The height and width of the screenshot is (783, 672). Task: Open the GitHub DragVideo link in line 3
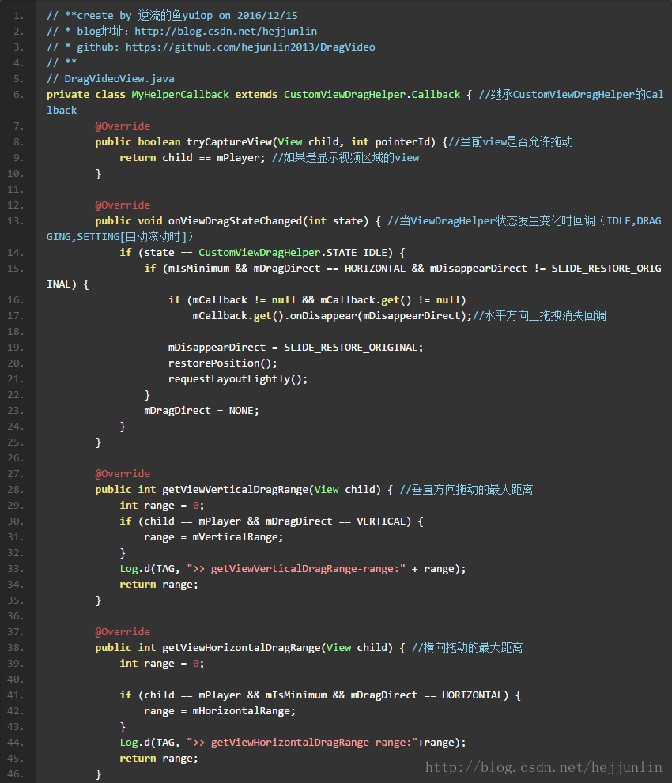pyautogui.click(x=250, y=47)
